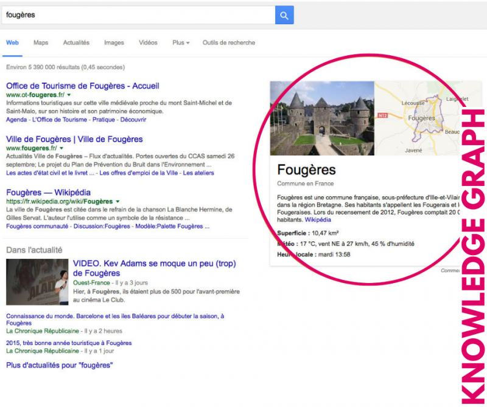Screen dimensions: 487x407
Task: Open Modèle:Palette Fougères sitelink
Action: click(x=172, y=227)
